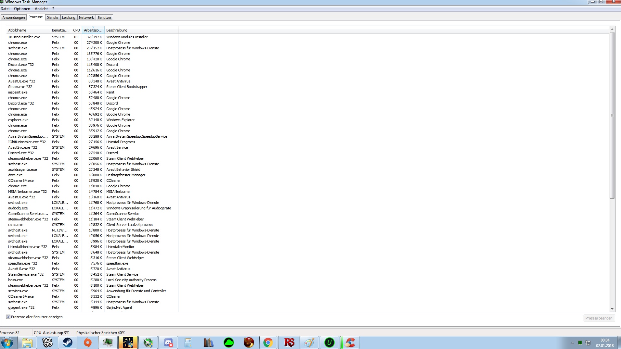Viewport: 621px width, 349px height.
Task: Select the UninstallMonitor.exe *32 process
Action: click(92, 247)
